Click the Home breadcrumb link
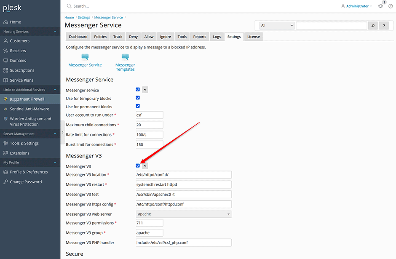The height and width of the screenshot is (259, 396). [69, 17]
